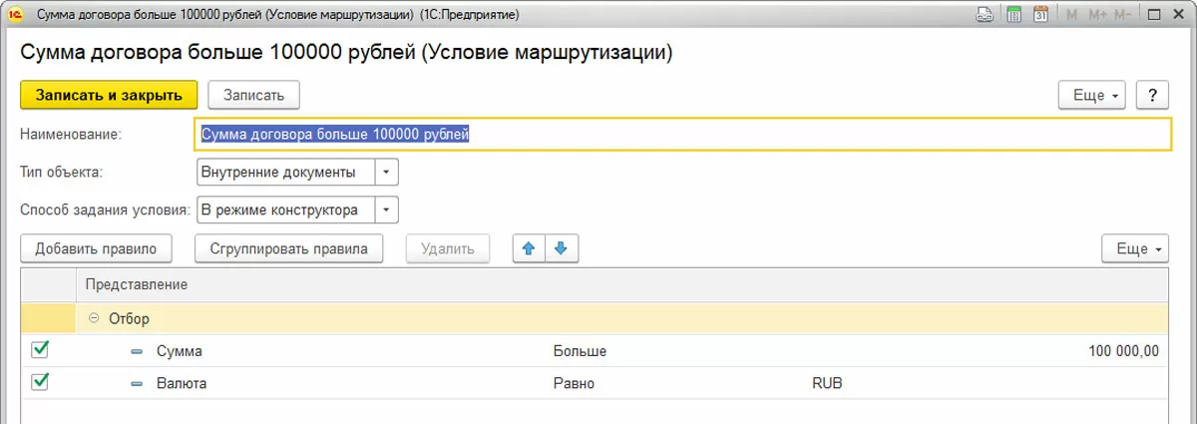Uncheck the Валюта rule checkbox
Image resolution: width=1197 pixels, height=424 pixels.
pos(40,382)
